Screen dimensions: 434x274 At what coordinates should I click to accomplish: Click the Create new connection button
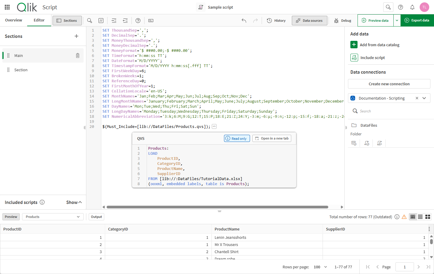click(x=389, y=84)
